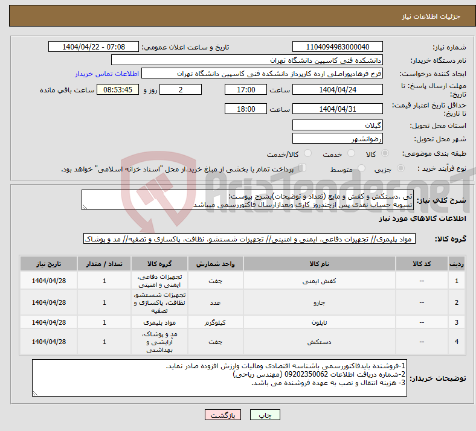Click the date cell in دستکش row

pos(48,342)
